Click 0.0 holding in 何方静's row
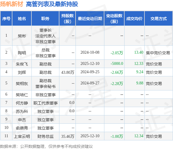Viewport: 173px width, 149px height. 72,102
